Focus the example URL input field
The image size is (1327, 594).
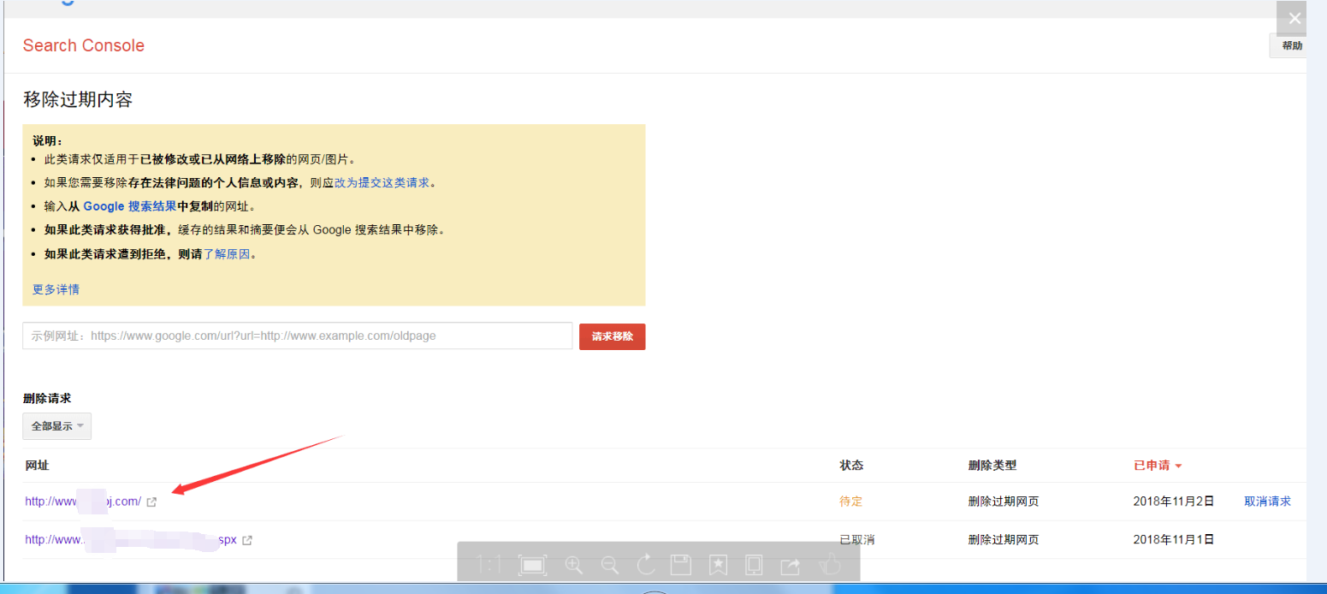[x=297, y=336]
